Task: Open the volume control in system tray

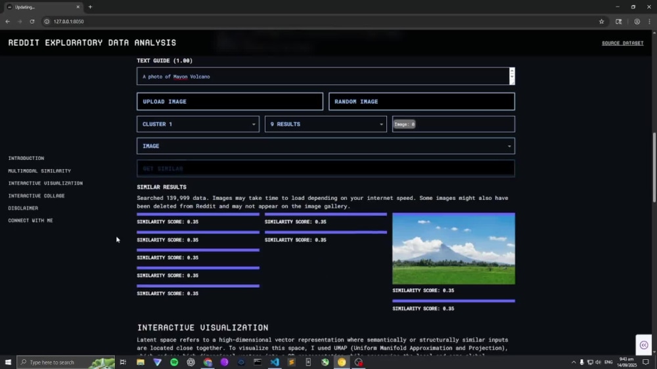Action: (598, 362)
